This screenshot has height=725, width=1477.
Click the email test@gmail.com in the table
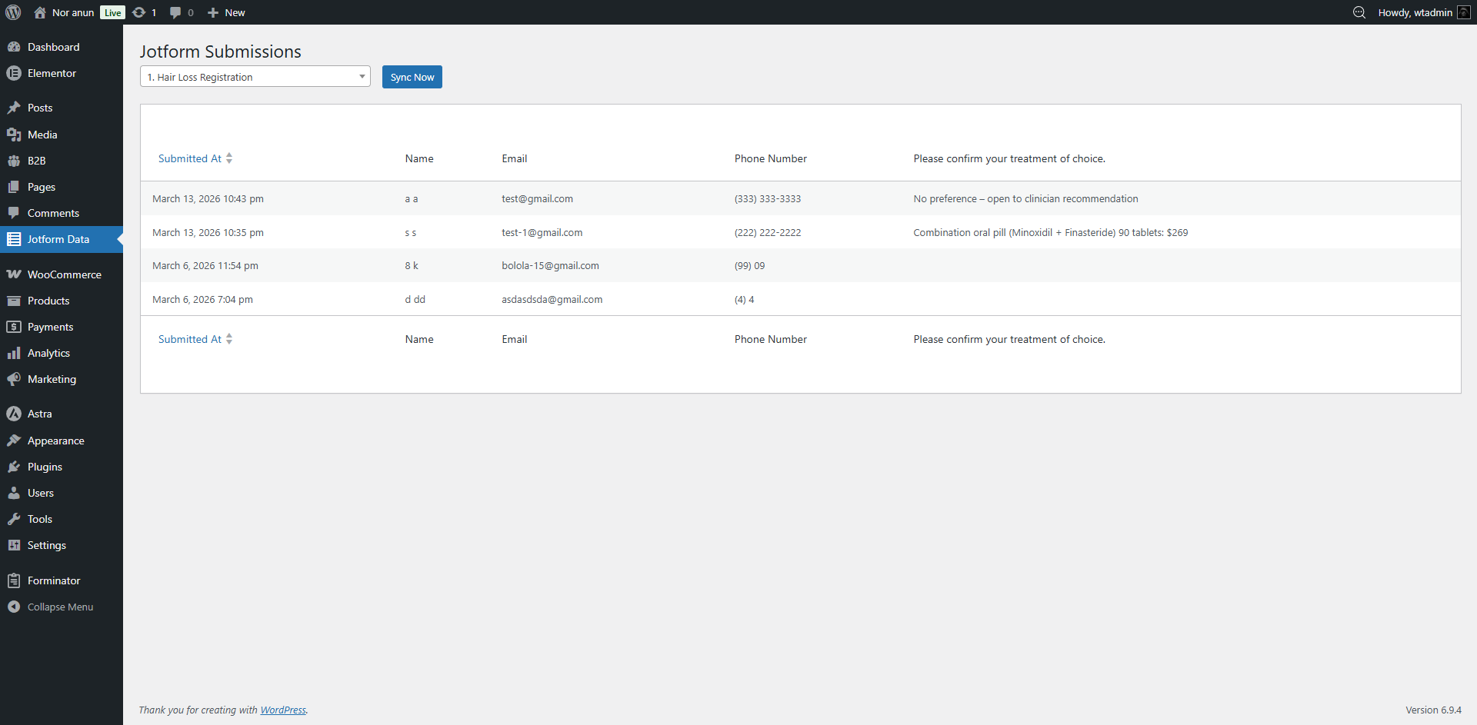[536, 198]
